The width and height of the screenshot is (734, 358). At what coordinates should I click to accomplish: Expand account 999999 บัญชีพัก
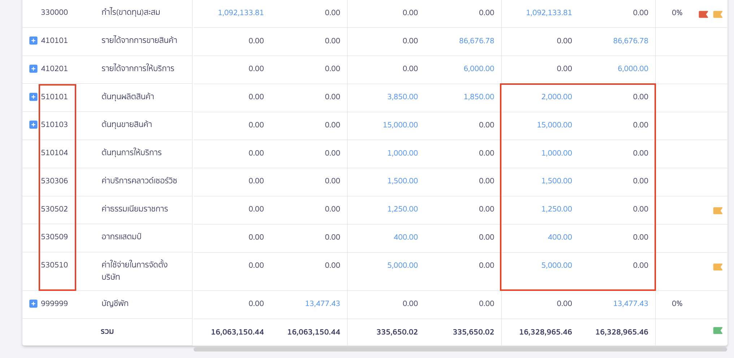[33, 304]
